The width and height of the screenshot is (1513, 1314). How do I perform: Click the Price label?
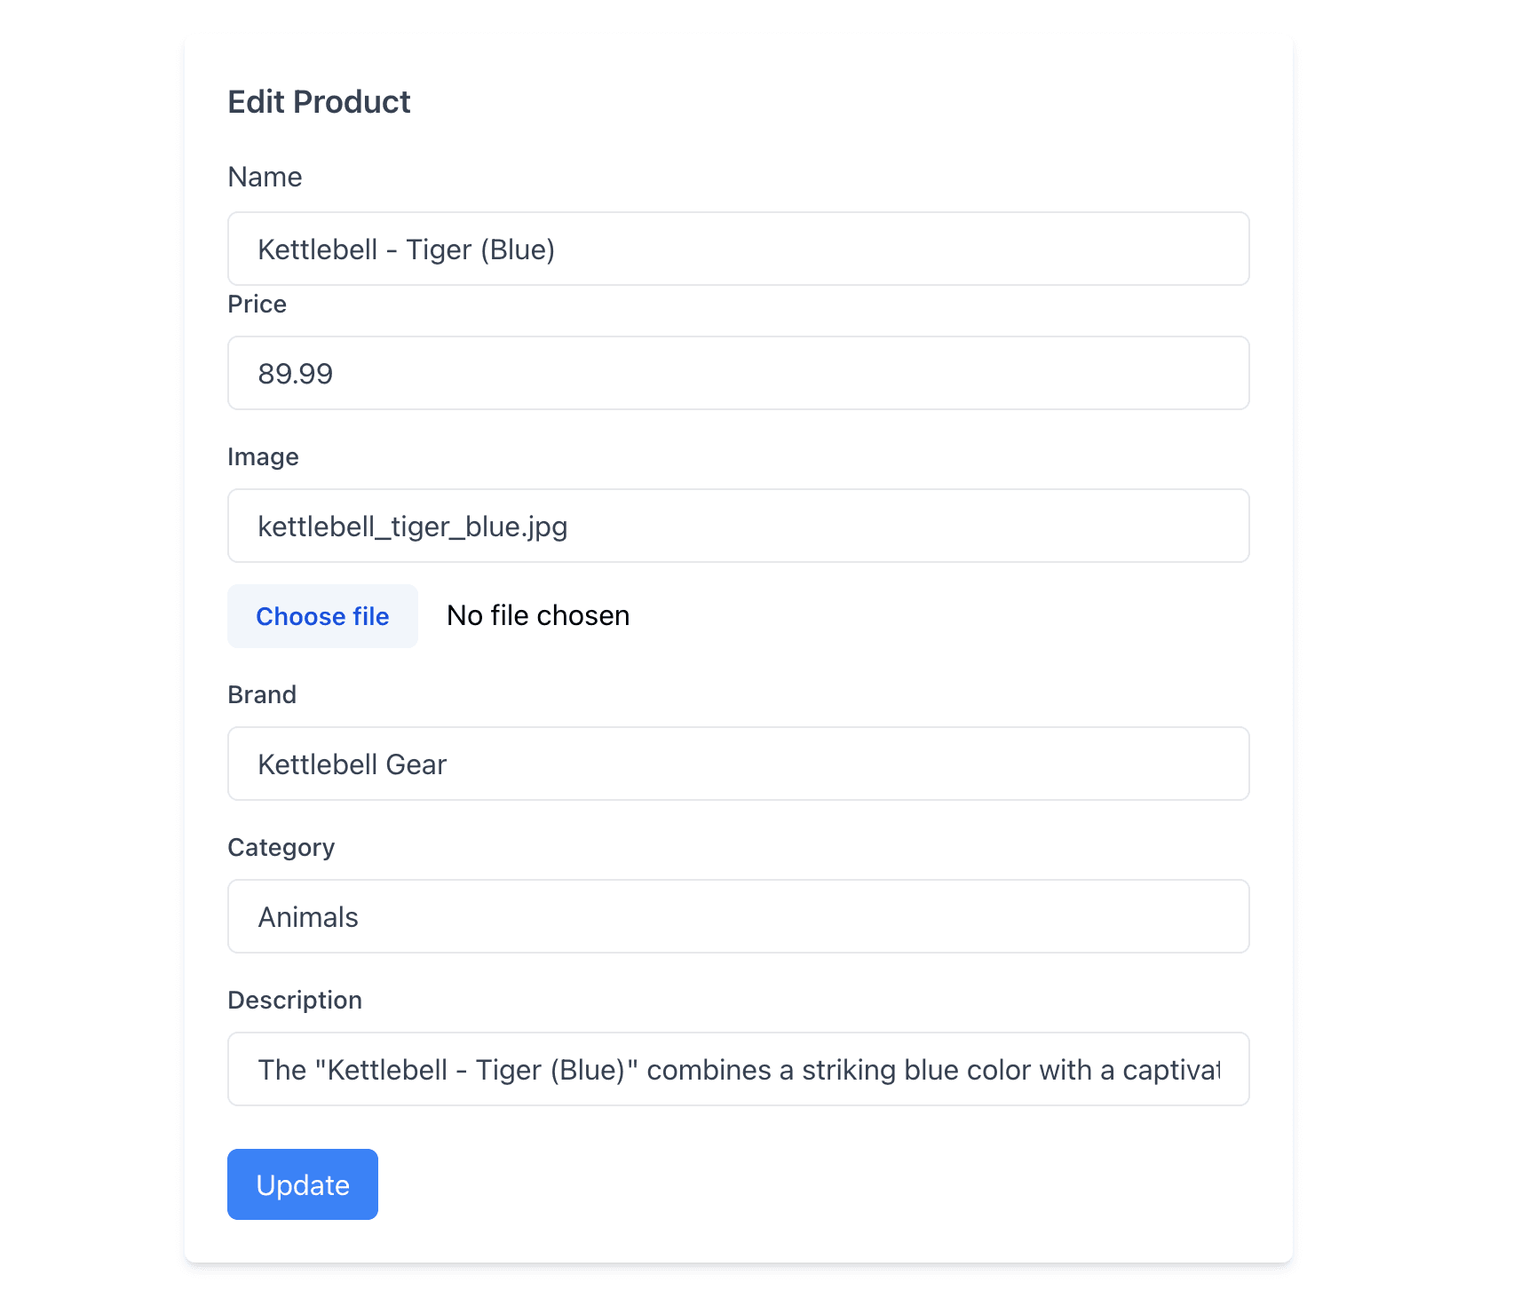257,304
